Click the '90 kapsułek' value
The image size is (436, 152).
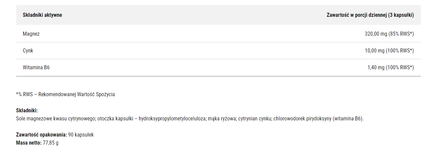coord(81,135)
